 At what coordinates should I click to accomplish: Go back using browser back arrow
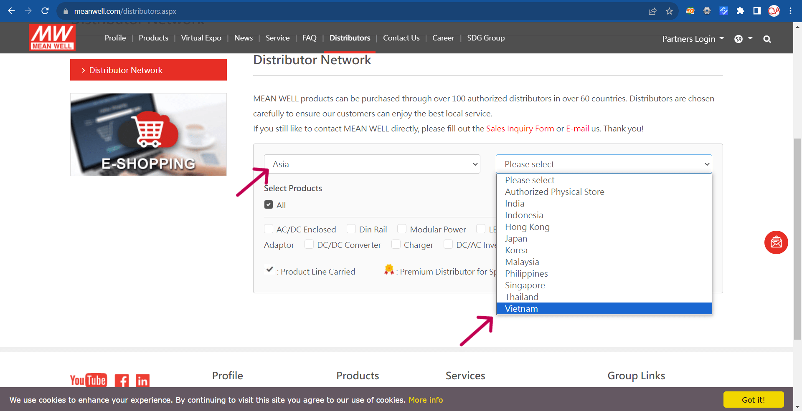point(11,11)
